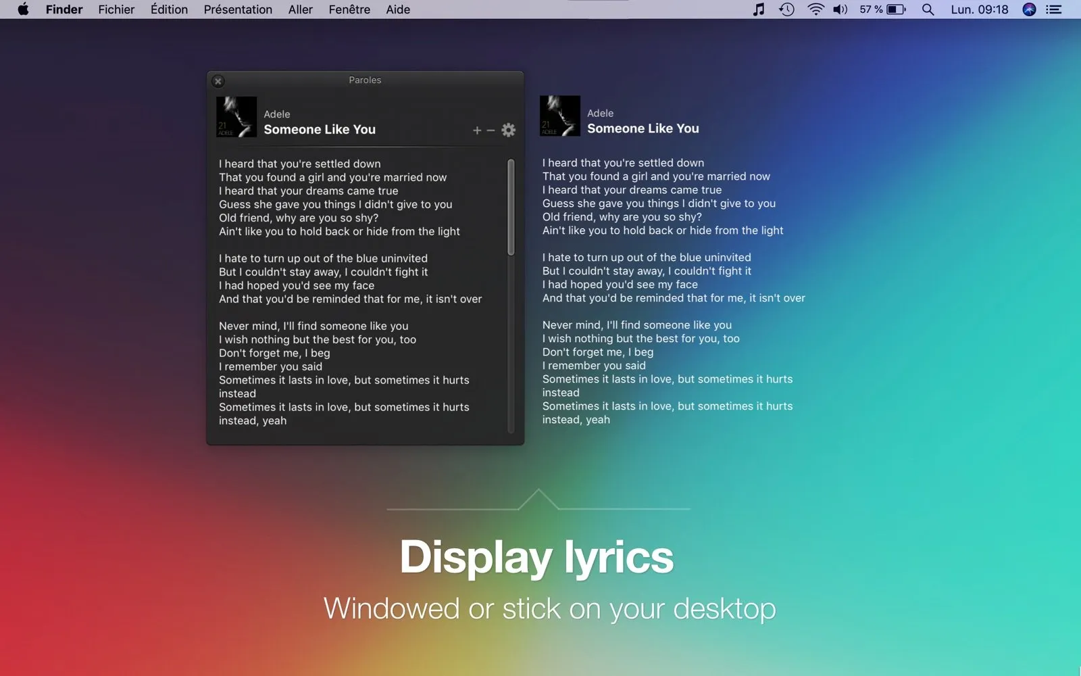Open Notification Center list icon

(x=1054, y=9)
